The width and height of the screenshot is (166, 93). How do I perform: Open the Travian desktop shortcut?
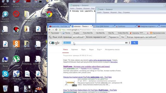[38, 15]
